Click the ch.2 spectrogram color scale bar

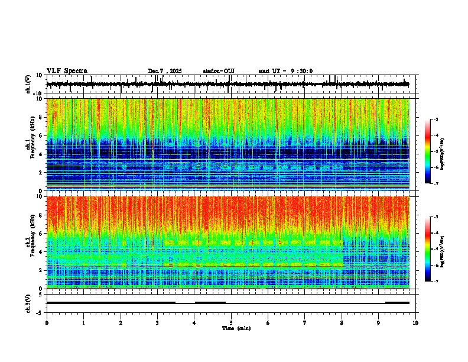427,249
